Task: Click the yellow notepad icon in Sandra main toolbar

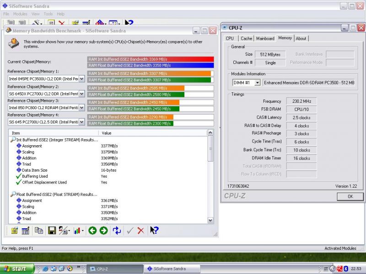Action: [75, 22]
